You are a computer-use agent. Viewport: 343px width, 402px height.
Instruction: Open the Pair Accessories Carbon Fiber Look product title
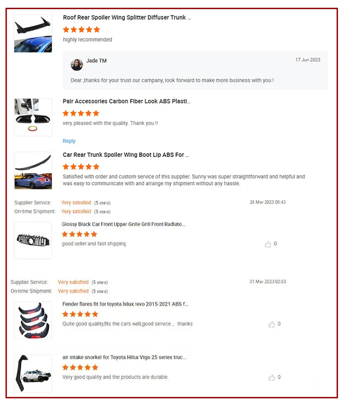[127, 101]
